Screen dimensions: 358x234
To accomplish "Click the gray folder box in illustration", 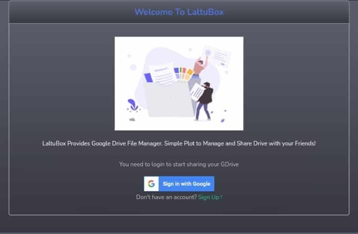I will pyautogui.click(x=170, y=100).
